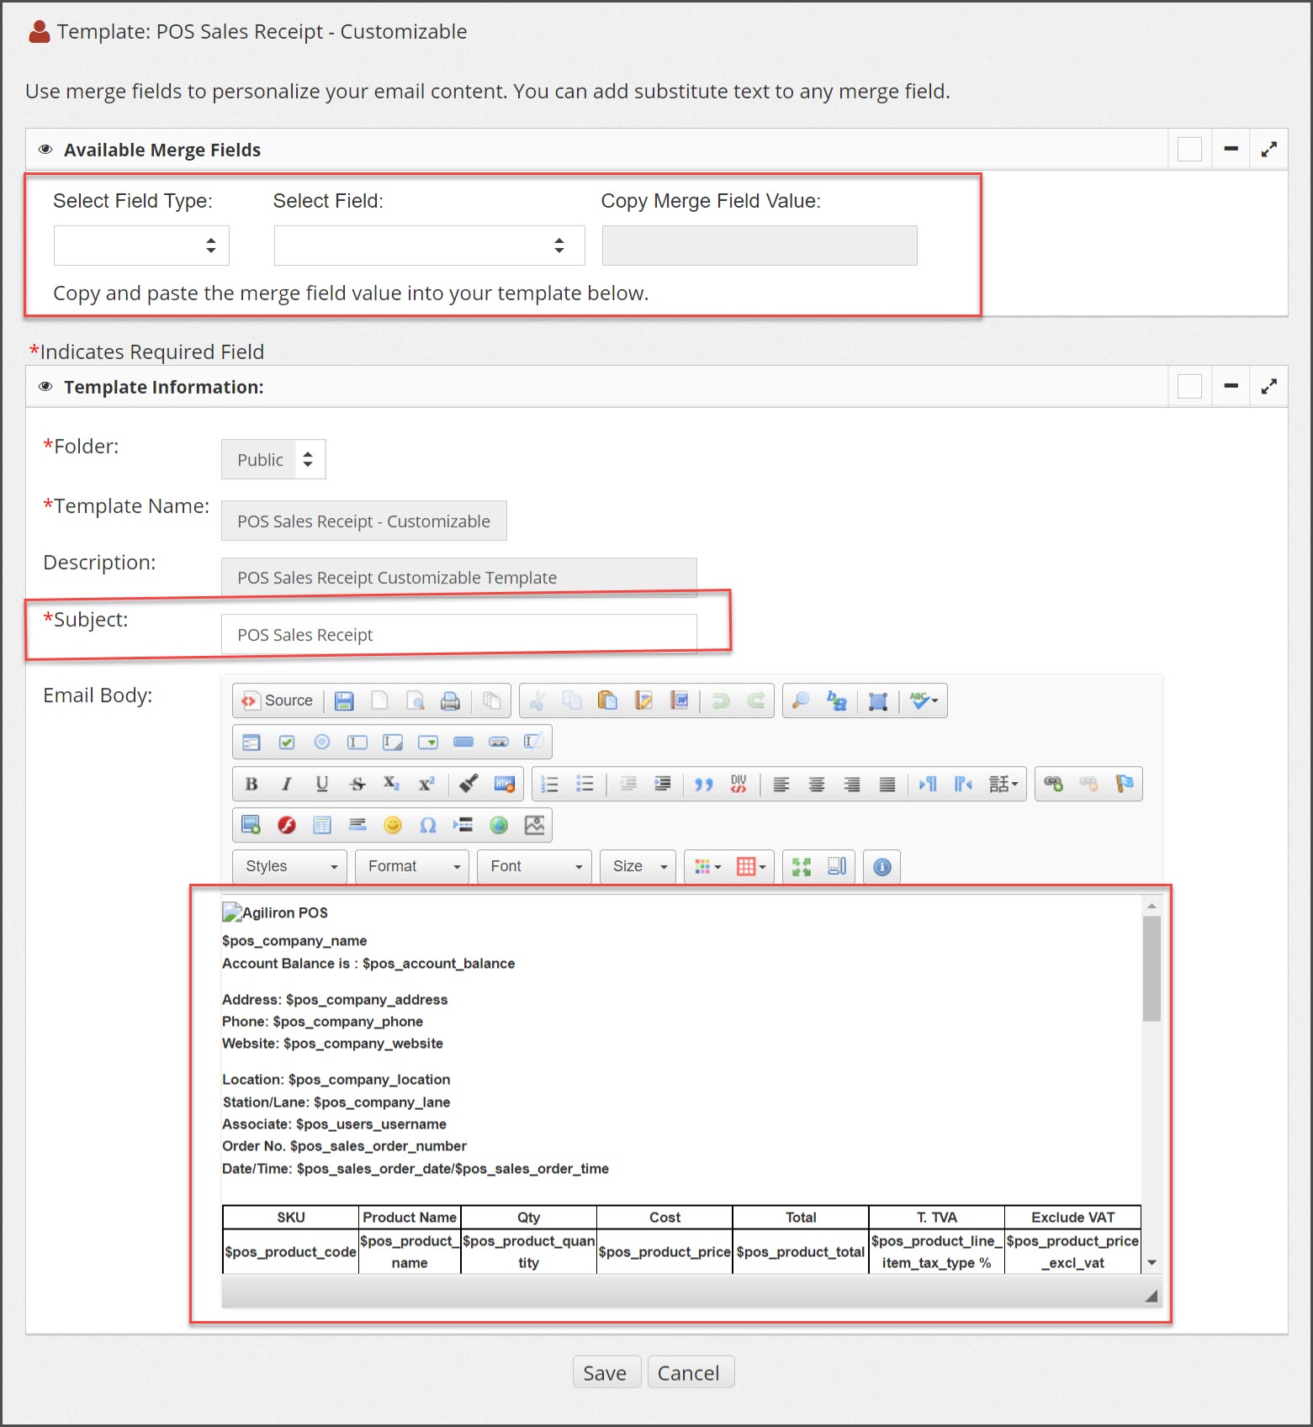The height and width of the screenshot is (1427, 1313).
Task: Insert a Smiley emoticon
Action: click(x=393, y=825)
